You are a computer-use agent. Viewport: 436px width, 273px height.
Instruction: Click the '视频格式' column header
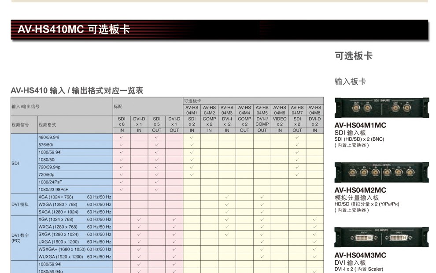click(75, 124)
